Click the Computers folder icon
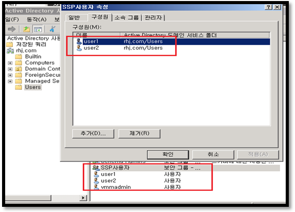Image resolution: width=295 pixels, height=212 pixels. (19, 62)
